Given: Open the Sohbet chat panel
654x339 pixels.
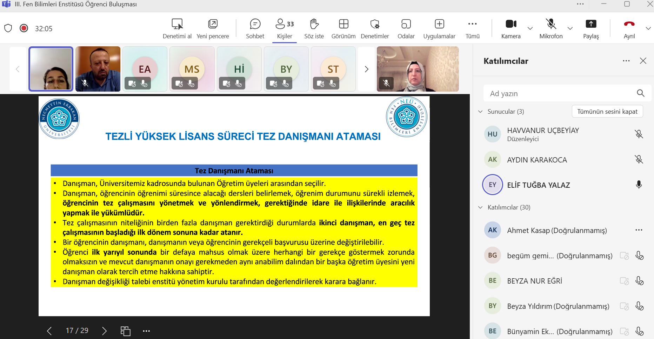Looking at the screenshot, I should 255,28.
